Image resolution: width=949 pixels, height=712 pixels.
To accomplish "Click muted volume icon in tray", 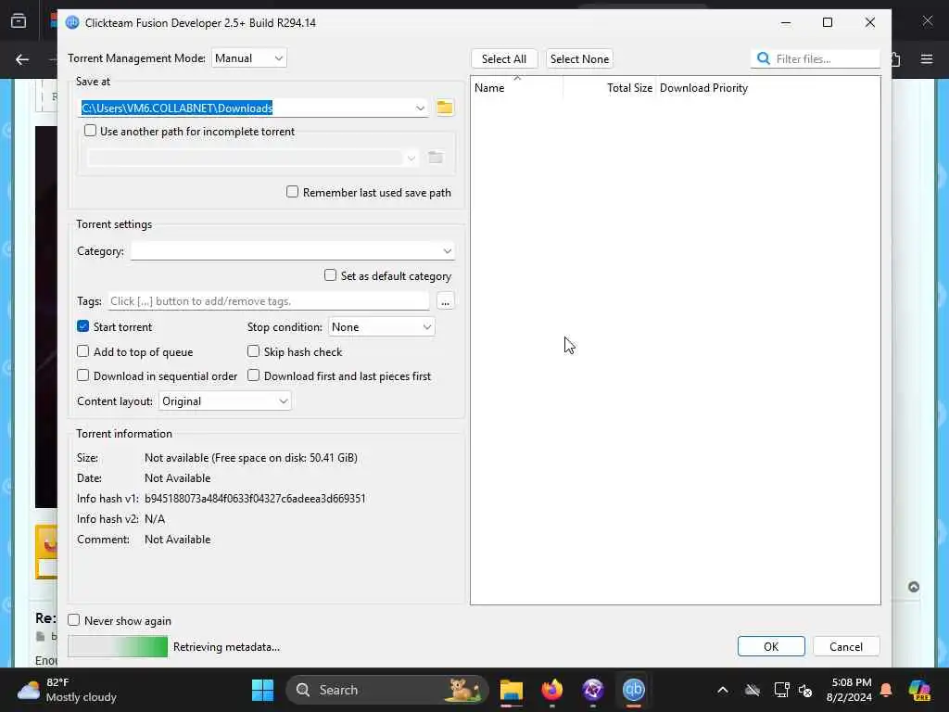I will [805, 690].
